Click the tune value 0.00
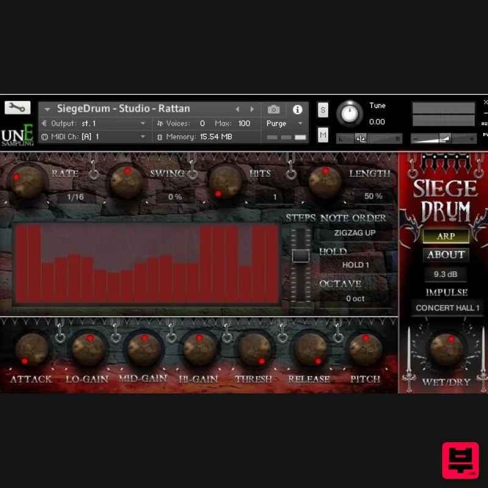This screenshot has height=488, width=488. [x=377, y=121]
